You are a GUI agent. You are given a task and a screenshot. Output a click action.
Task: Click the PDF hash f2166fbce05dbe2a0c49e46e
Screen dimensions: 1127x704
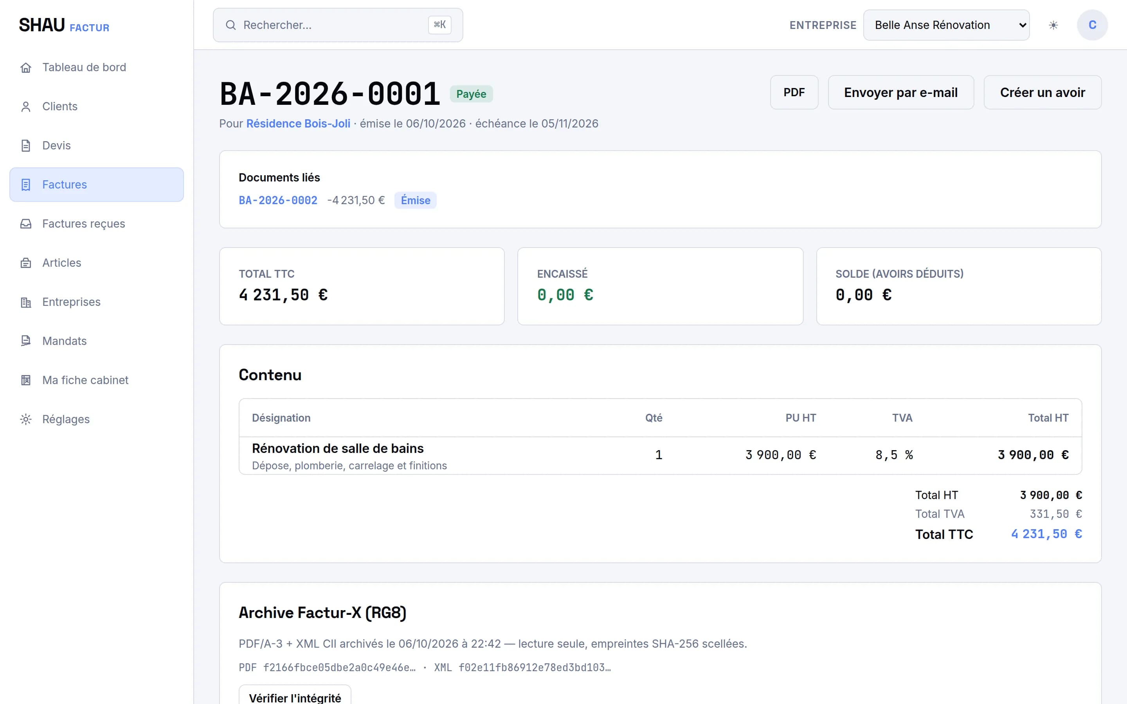(x=339, y=668)
